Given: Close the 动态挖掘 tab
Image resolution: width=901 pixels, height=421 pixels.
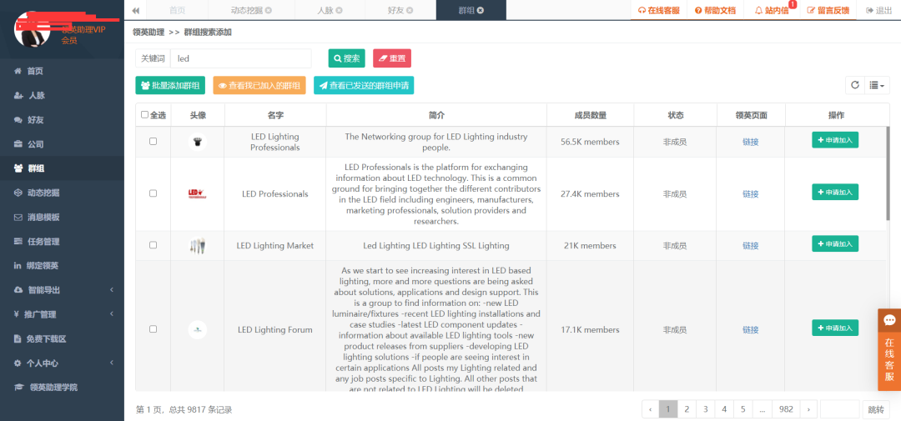Looking at the screenshot, I should point(269,10).
